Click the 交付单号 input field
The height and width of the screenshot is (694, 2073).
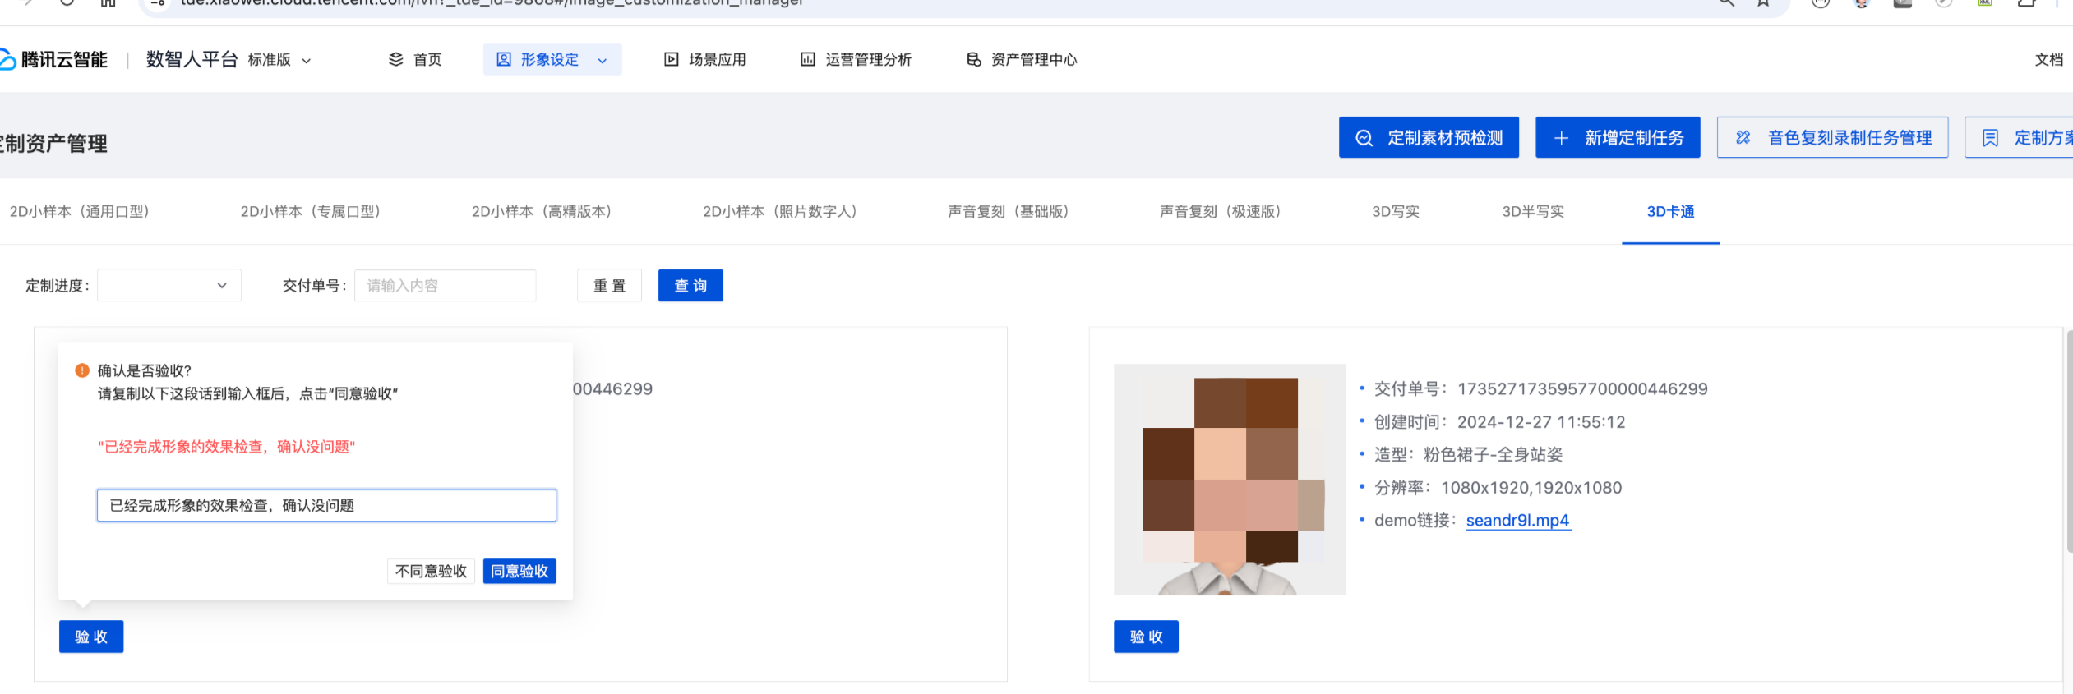tap(445, 286)
